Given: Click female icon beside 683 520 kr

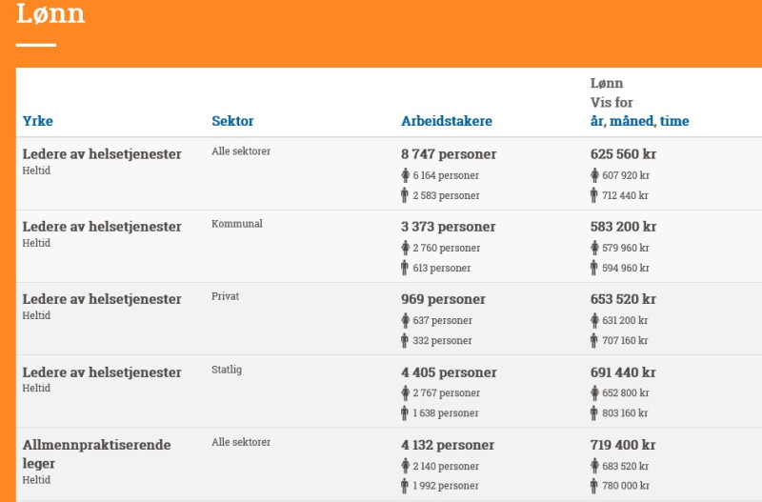Looking at the screenshot, I should pos(594,466).
